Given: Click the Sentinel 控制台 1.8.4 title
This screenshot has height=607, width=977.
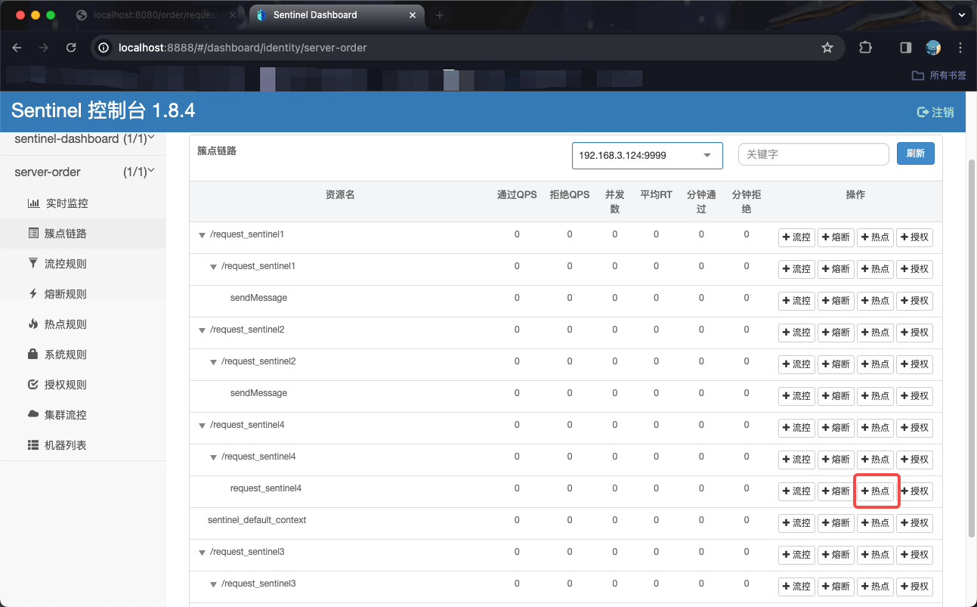Looking at the screenshot, I should [104, 111].
